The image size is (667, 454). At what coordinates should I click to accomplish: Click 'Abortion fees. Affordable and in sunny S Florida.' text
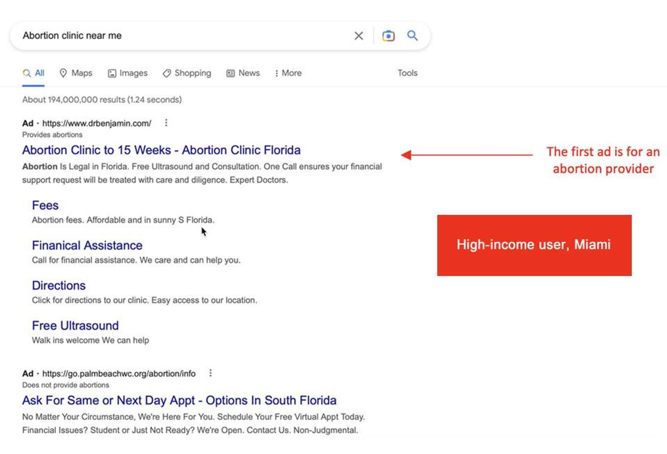123,220
